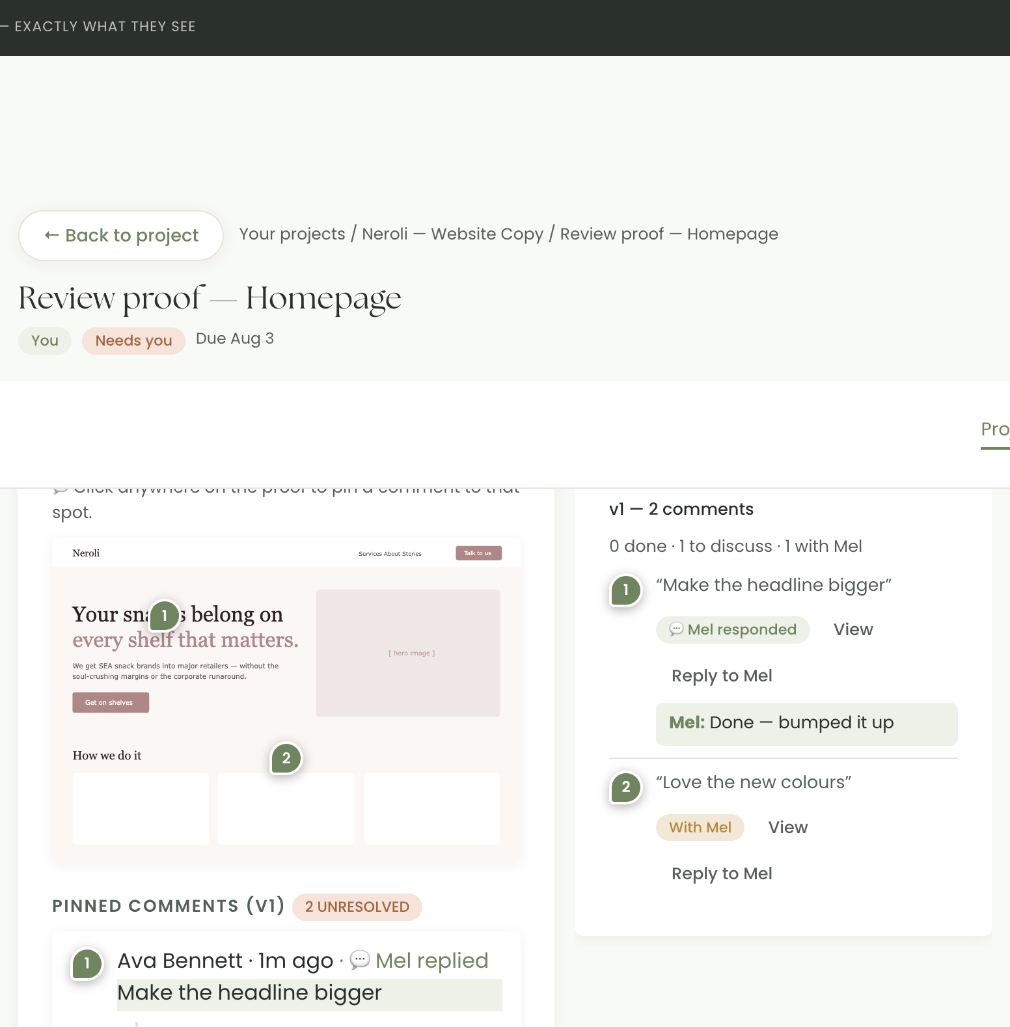Click Get on shelves button in proof
1010x1027 pixels.
click(x=111, y=703)
